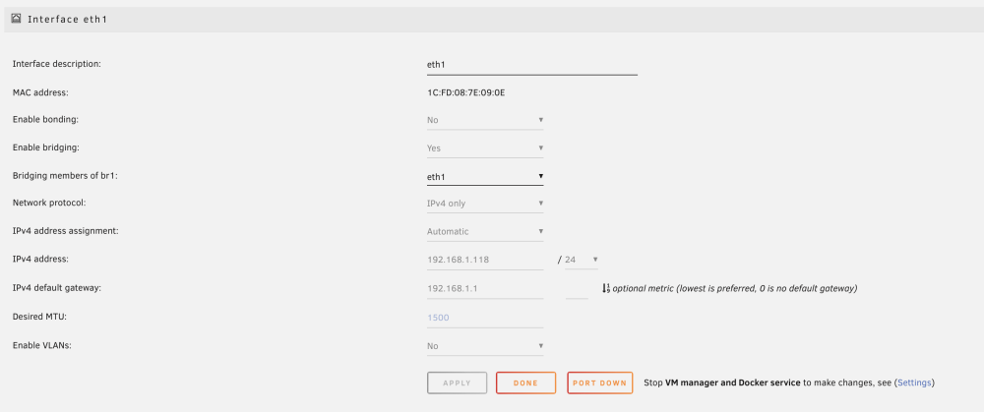Edit the Interface description field
The height and width of the screenshot is (412, 984).
[531, 65]
